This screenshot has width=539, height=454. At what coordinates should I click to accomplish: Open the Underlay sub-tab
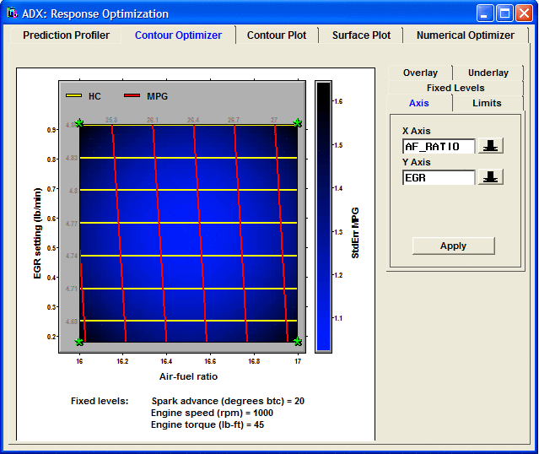pyautogui.click(x=488, y=73)
